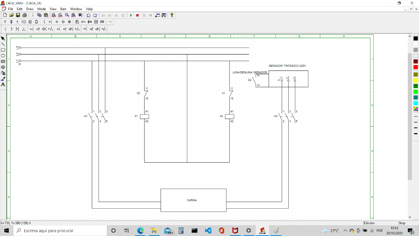
Task: Click the printer icon in toolbar
Action: (x=25, y=15)
